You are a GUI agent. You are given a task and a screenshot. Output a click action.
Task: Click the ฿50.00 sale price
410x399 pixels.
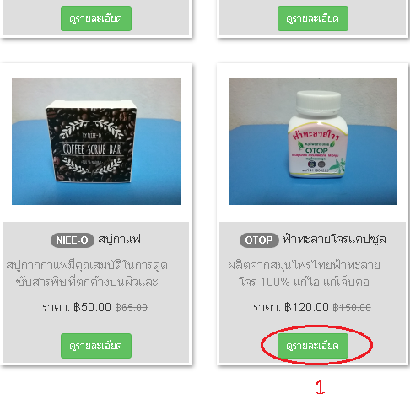92,307
